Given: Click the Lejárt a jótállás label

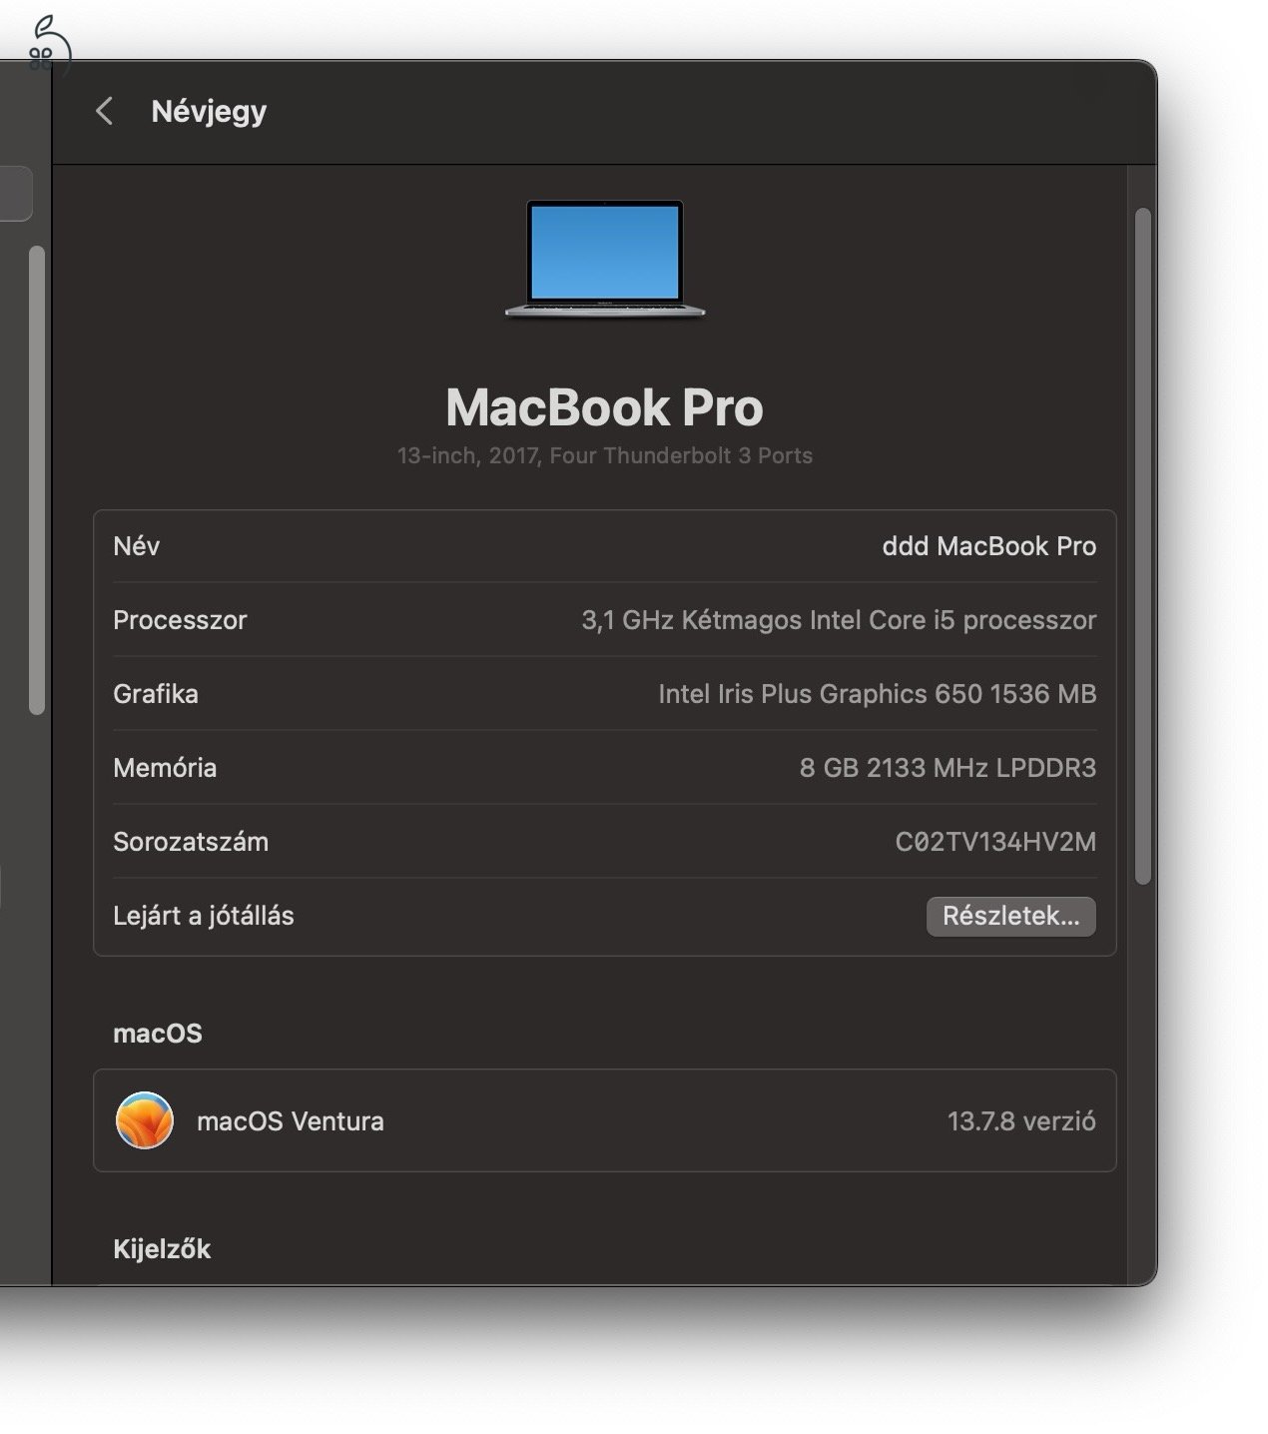Looking at the screenshot, I should pyautogui.click(x=204, y=916).
